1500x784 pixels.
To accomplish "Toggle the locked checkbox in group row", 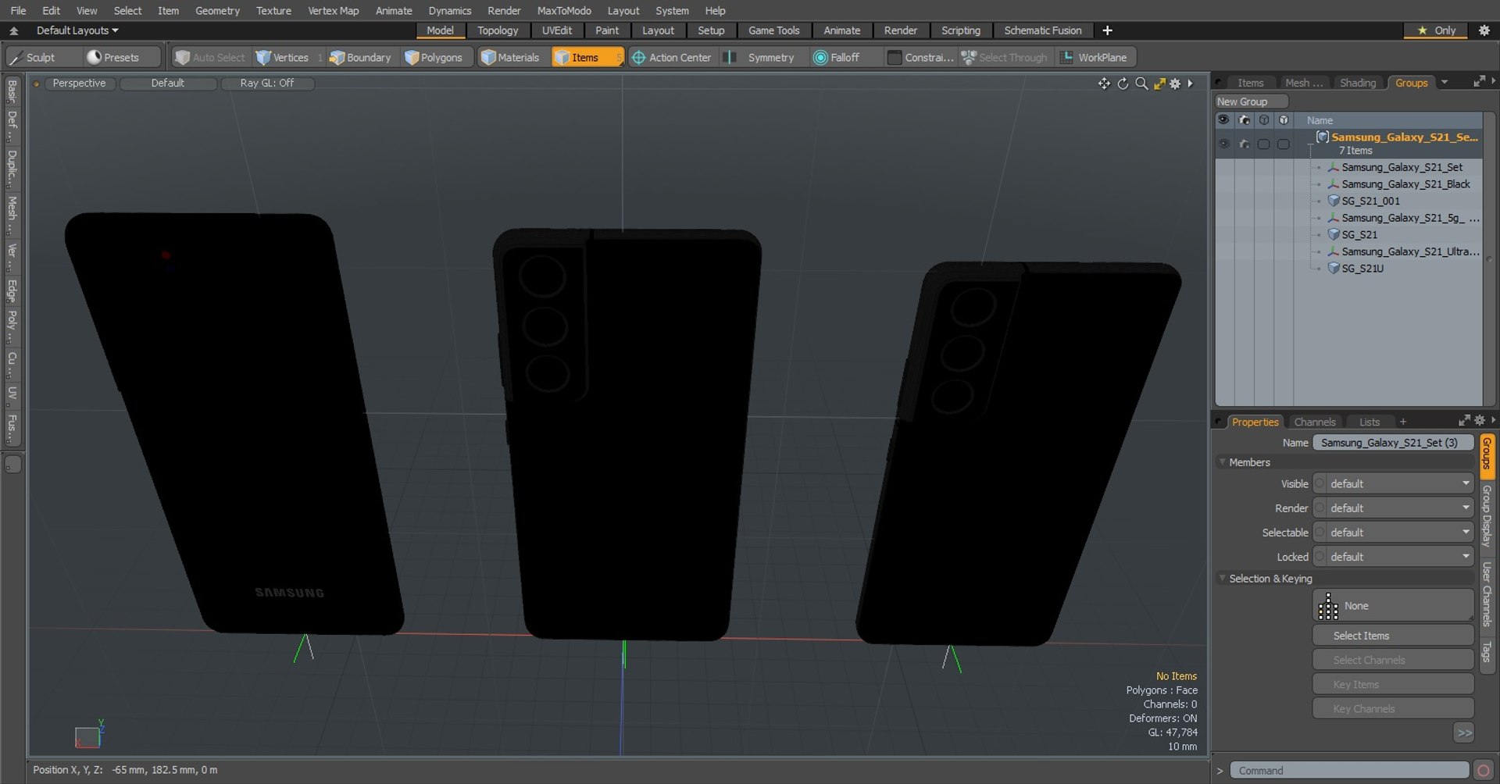I will pos(1284,144).
